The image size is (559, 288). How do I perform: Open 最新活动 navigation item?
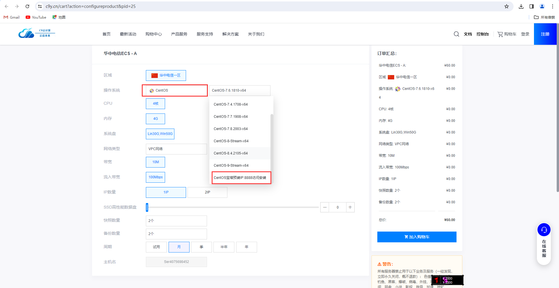[128, 34]
